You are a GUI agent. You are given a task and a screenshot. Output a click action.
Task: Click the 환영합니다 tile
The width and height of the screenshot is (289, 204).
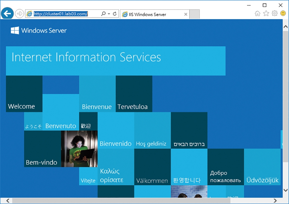click(189, 167)
